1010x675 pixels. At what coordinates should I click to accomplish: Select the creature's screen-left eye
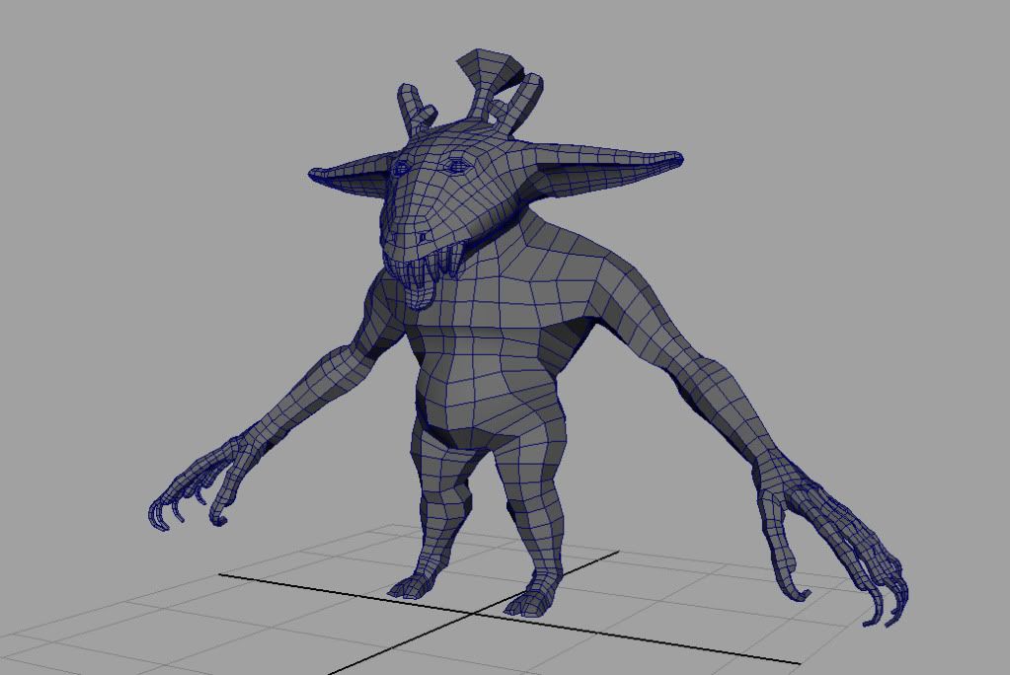[x=402, y=168]
